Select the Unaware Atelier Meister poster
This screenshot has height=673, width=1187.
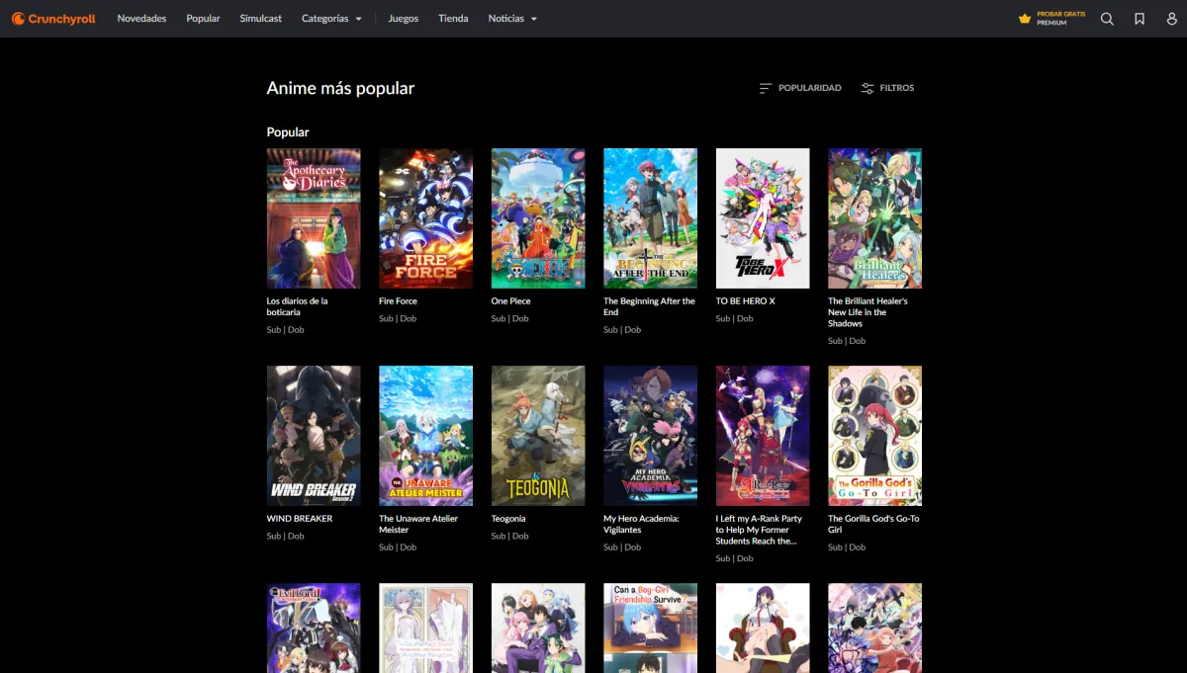click(x=425, y=436)
